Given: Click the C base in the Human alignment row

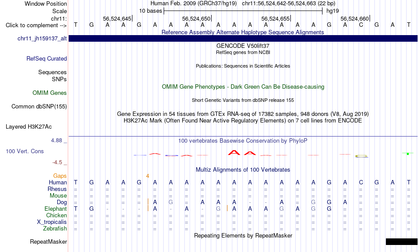Looking at the screenshot, I should coord(361,183).
